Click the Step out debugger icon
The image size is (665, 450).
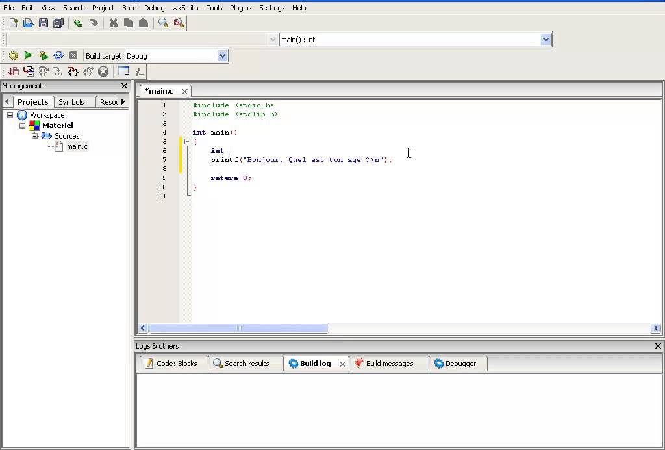click(x=88, y=72)
